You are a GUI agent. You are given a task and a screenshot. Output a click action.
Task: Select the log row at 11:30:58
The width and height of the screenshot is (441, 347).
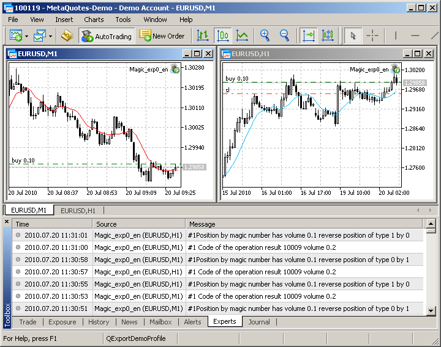click(x=217, y=260)
